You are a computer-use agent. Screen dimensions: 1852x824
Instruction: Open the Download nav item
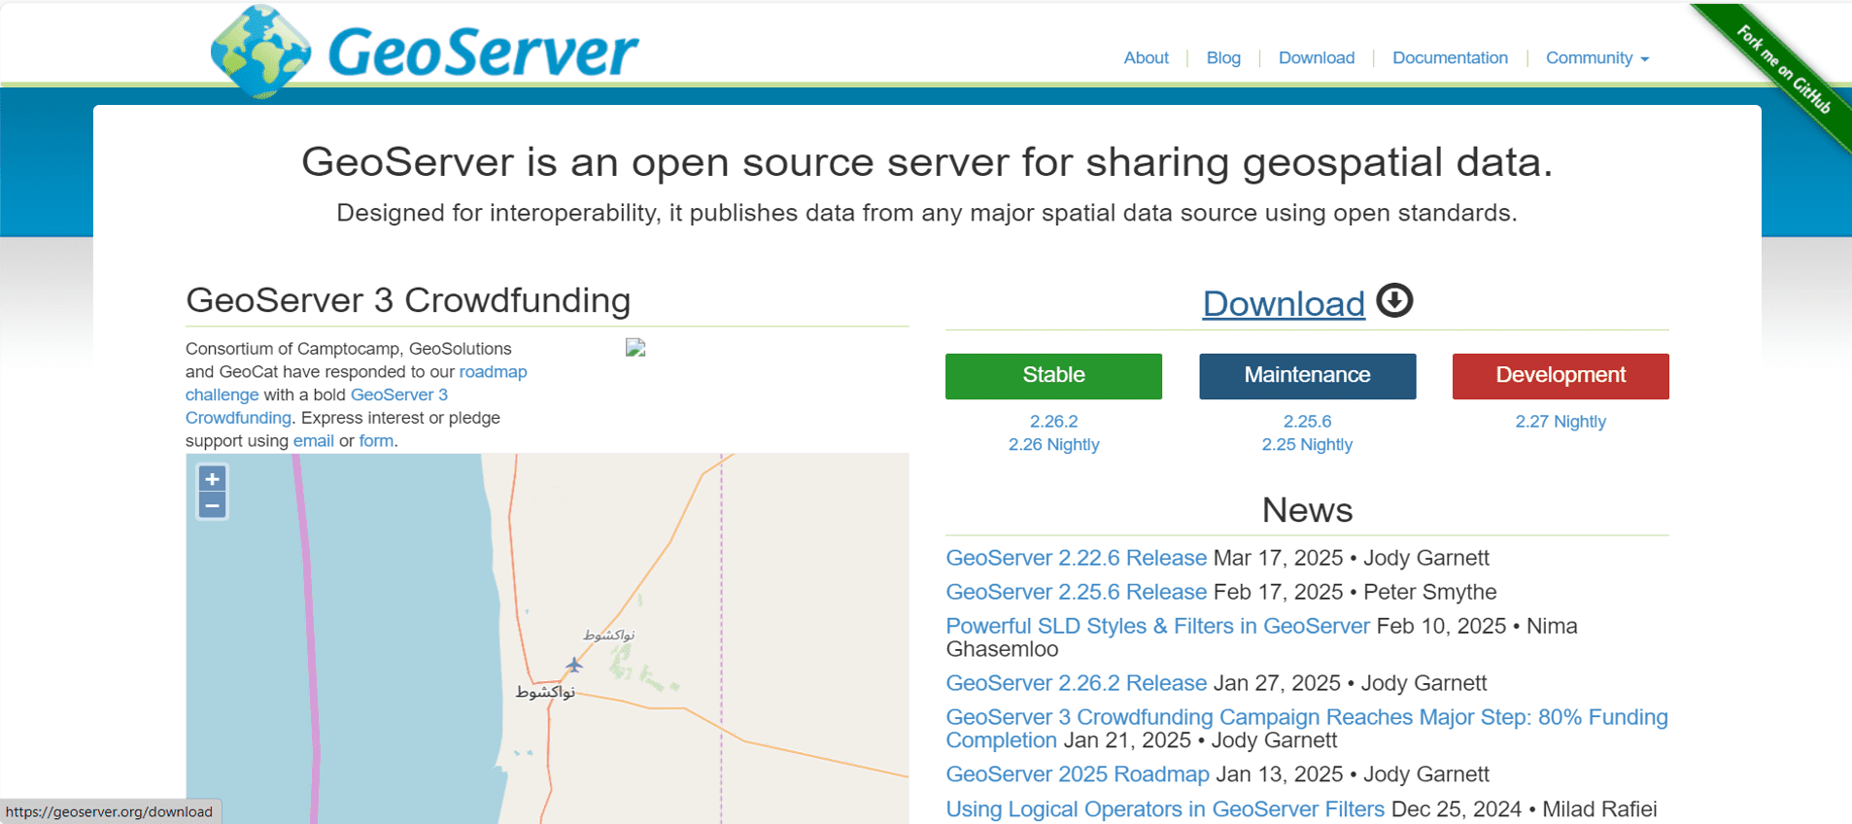coord(1317,58)
